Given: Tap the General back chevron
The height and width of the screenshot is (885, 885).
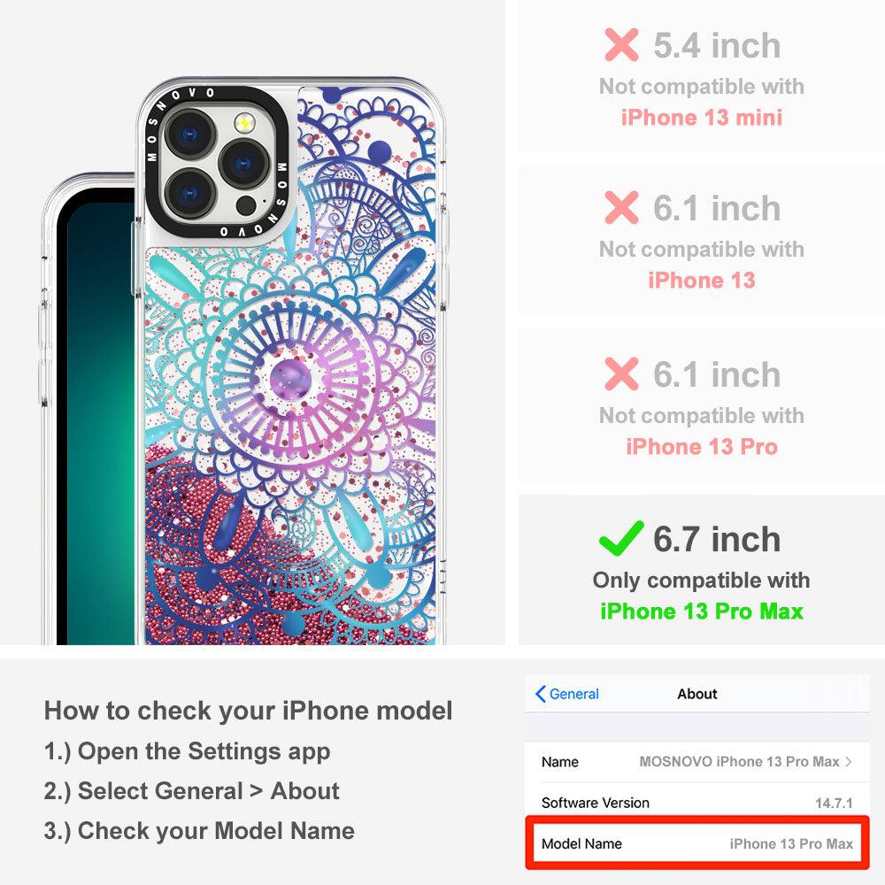Looking at the screenshot, I should click(x=540, y=694).
